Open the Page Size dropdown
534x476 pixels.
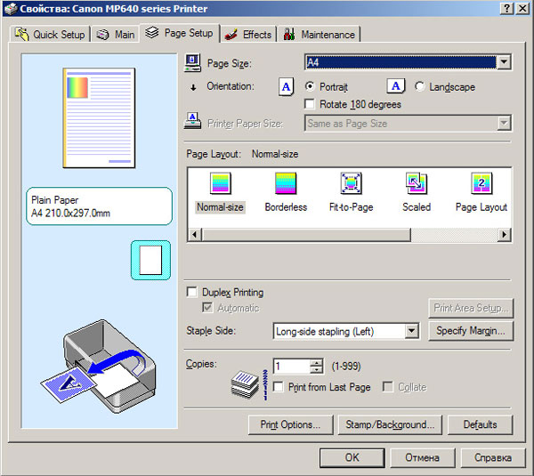point(504,62)
